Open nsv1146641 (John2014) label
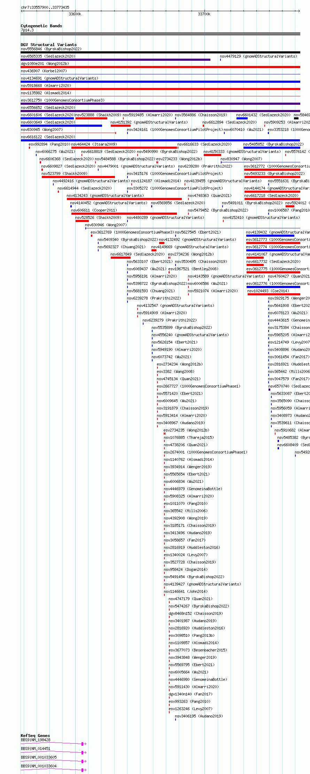Screen dimensions: 310x774 186,592
